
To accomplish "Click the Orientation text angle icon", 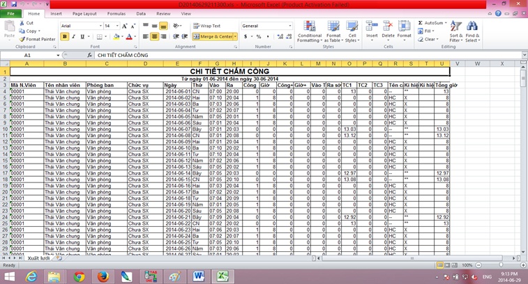I will tap(176, 26).
